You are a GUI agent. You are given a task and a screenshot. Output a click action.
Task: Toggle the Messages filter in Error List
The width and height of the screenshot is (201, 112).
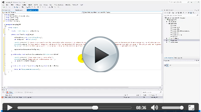[x=29, y=92]
